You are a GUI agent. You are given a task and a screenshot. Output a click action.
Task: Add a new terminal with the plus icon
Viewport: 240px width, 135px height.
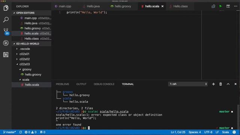(x=213, y=84)
